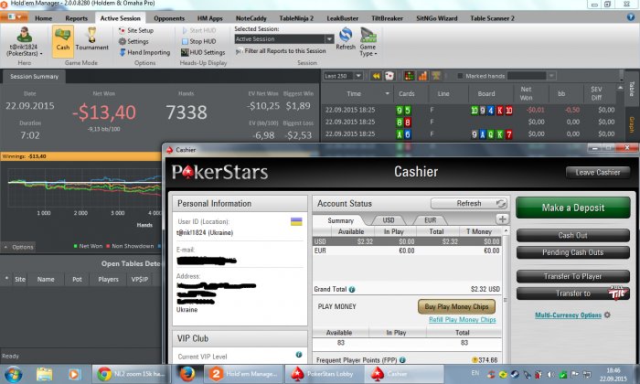Image resolution: width=640 pixels, height=384 pixels.
Task: Click the Refresh session icon
Action: [x=346, y=35]
